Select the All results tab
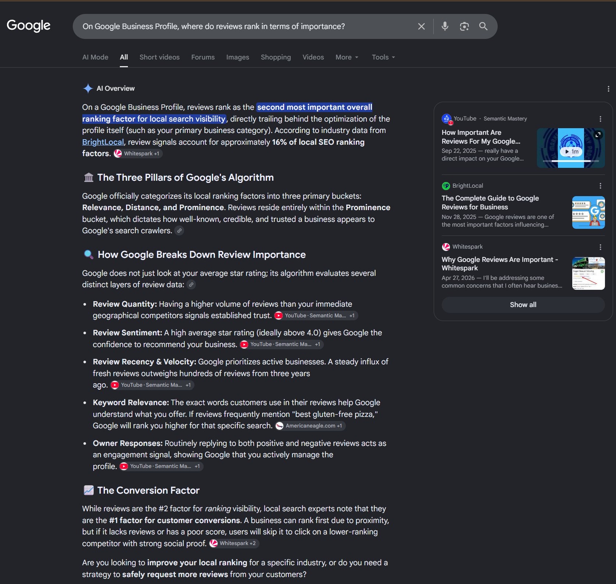Viewport: 616px width, 584px height. tap(124, 57)
